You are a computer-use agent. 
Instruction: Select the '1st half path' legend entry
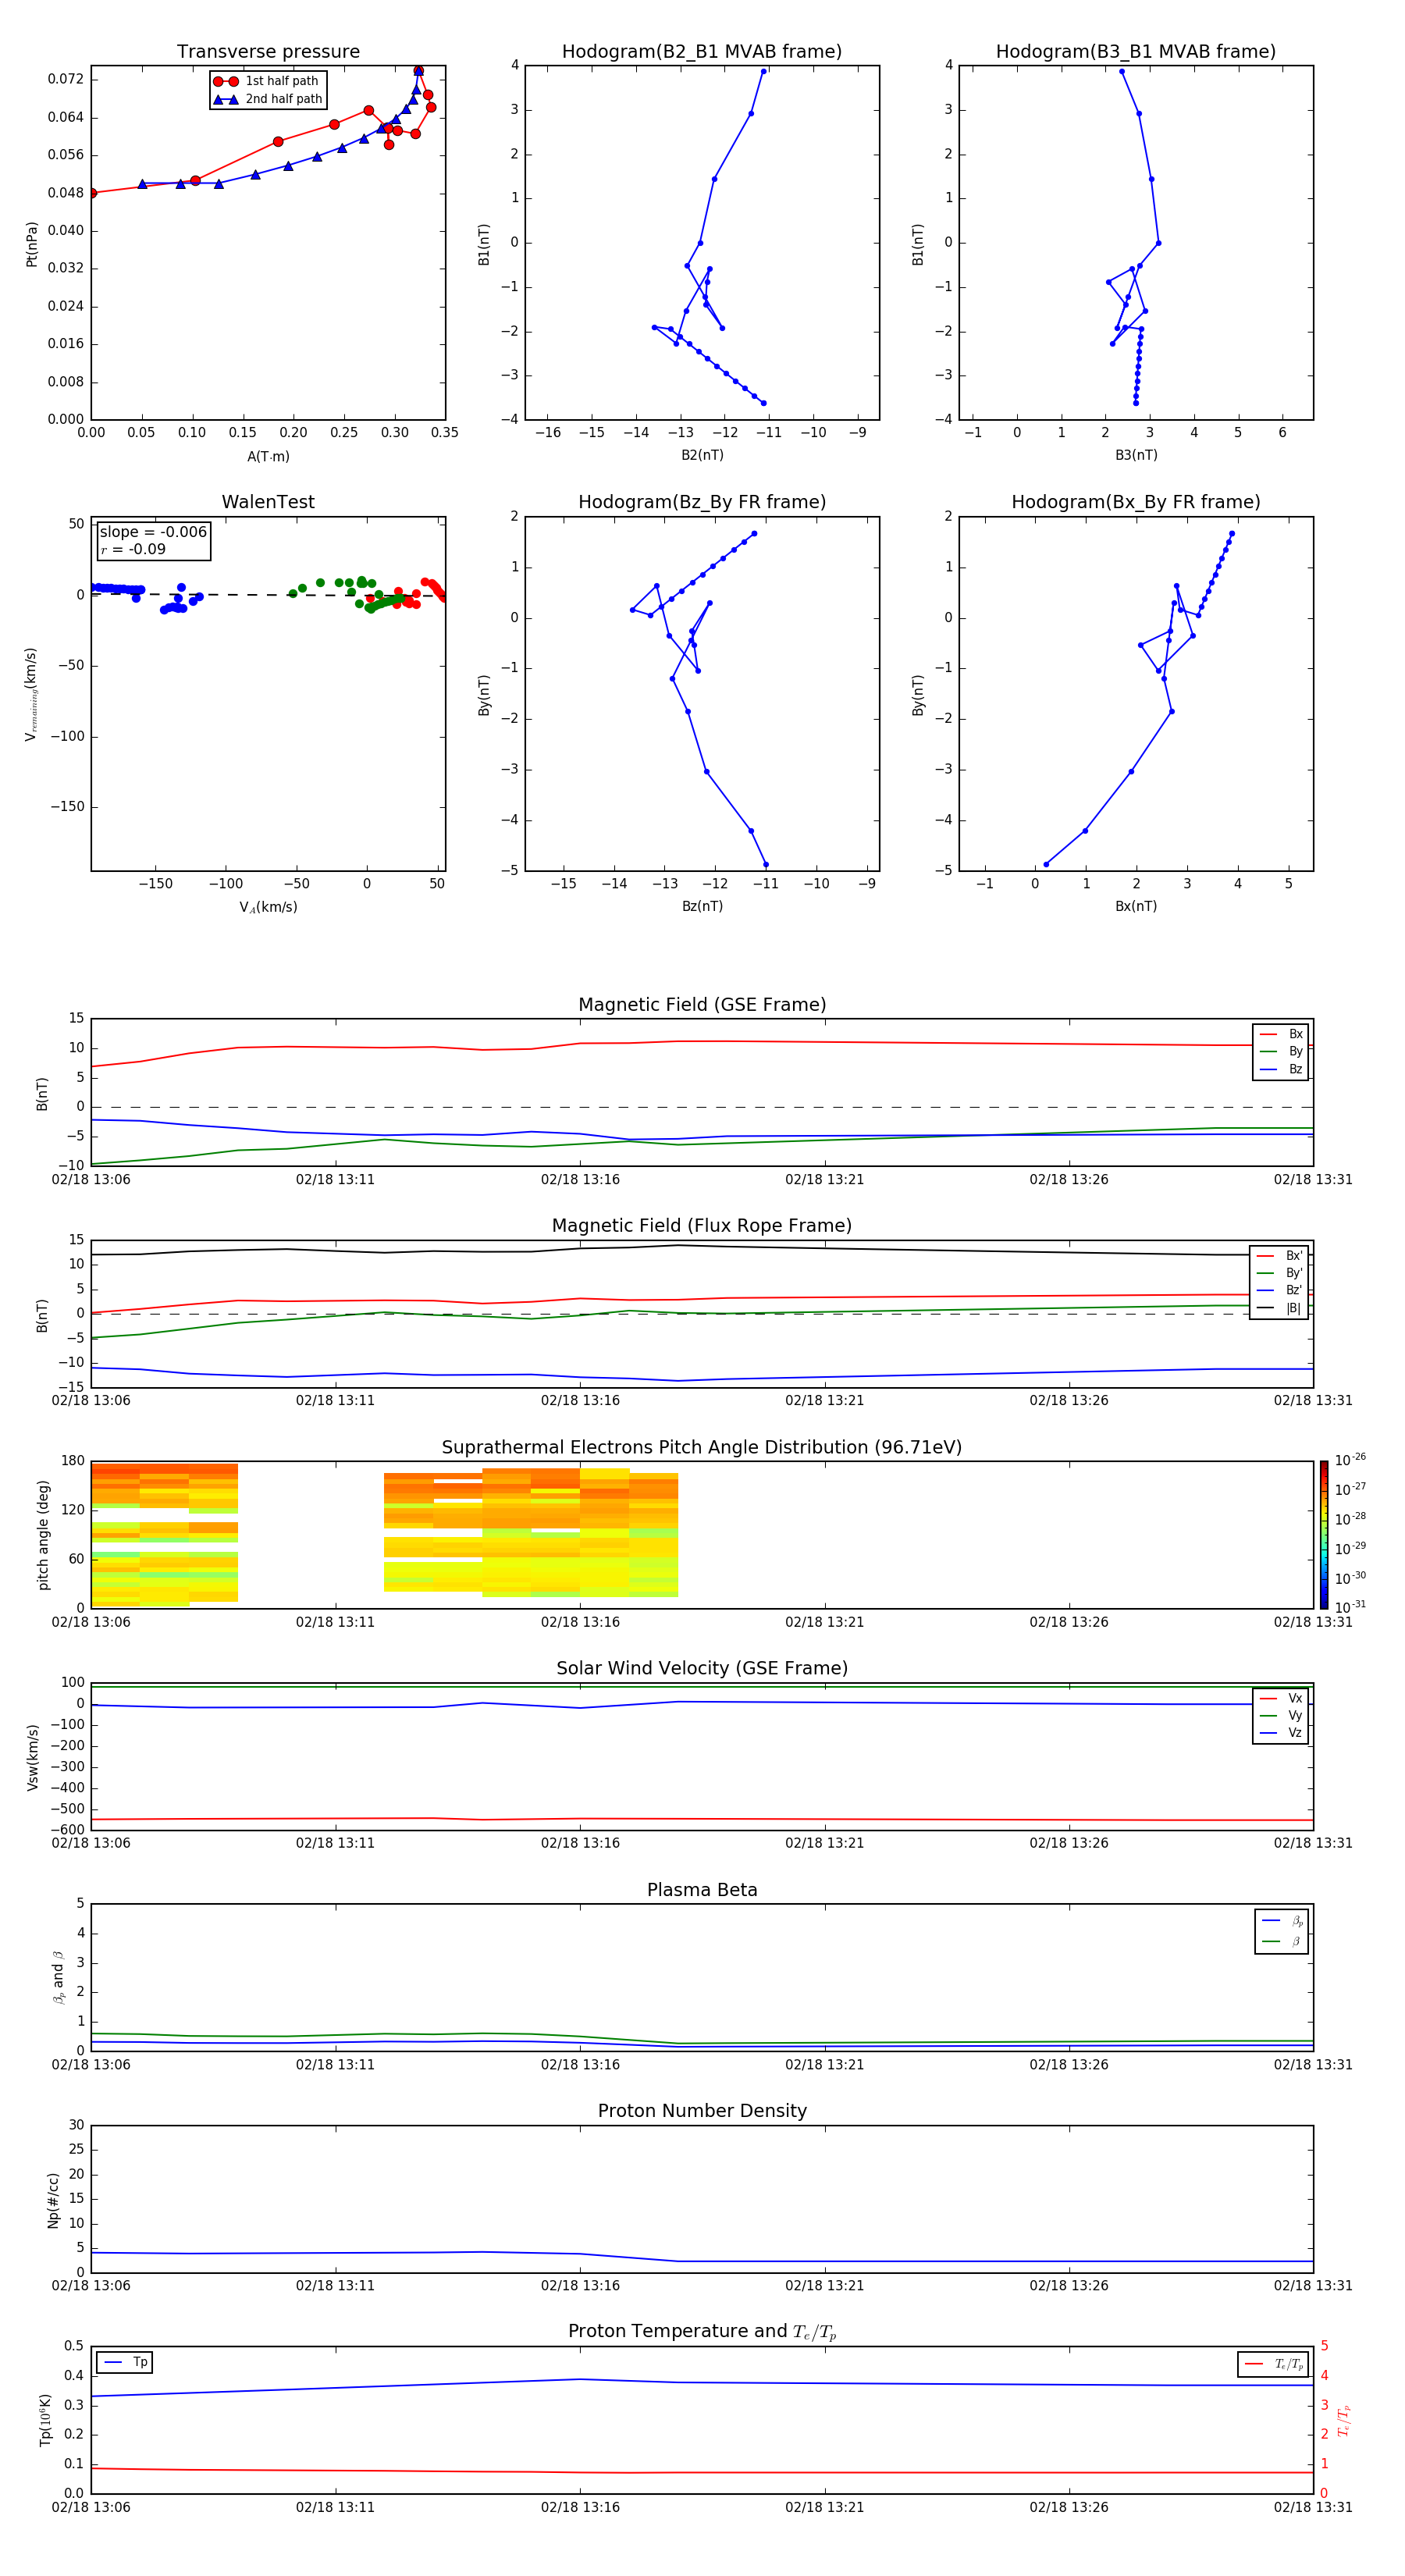coord(267,81)
